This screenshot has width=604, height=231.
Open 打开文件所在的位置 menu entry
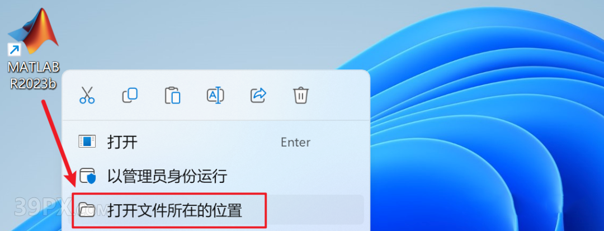(216, 210)
